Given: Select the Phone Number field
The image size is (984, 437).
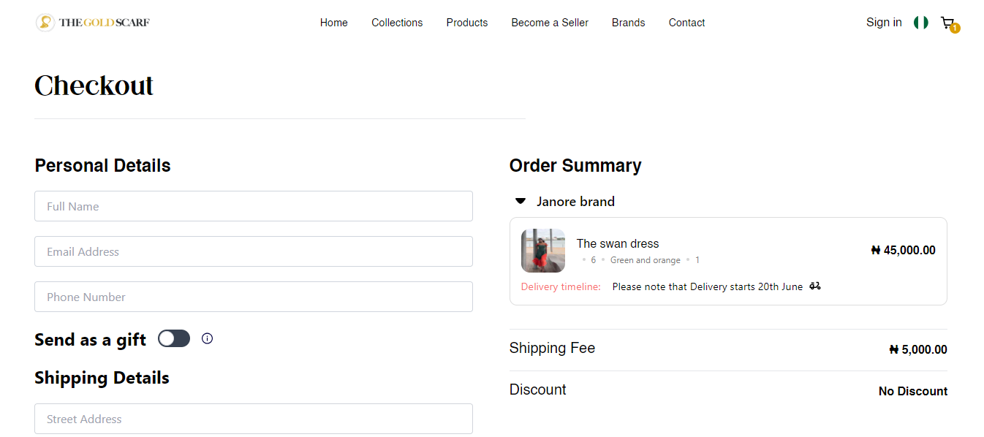Looking at the screenshot, I should tap(254, 297).
